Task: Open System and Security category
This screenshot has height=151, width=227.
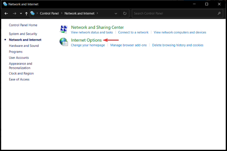Action: pyautogui.click(x=23, y=34)
